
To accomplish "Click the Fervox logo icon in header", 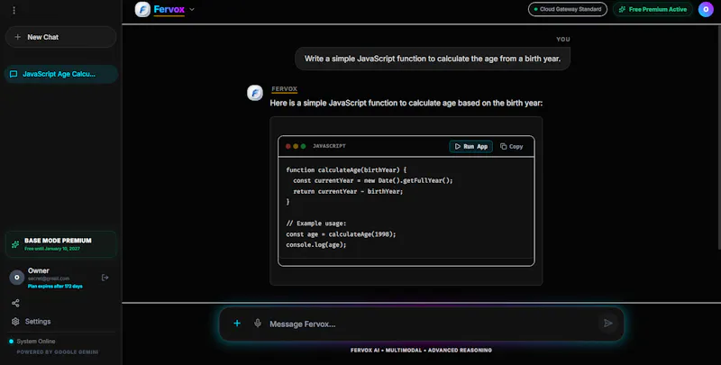I will (142, 9).
